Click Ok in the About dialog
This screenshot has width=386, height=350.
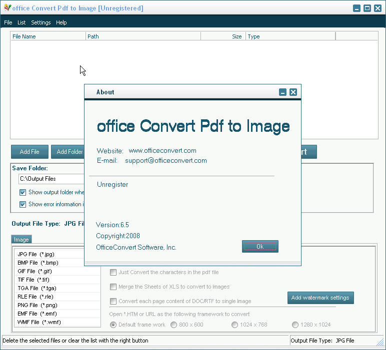(x=260, y=246)
